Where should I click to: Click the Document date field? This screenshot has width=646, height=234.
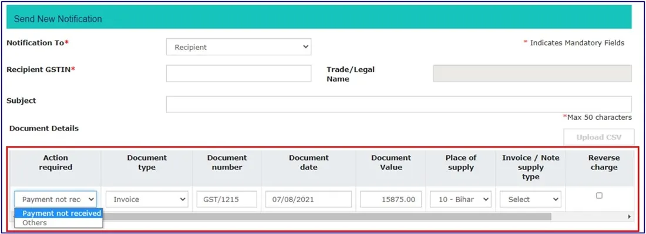pos(308,199)
